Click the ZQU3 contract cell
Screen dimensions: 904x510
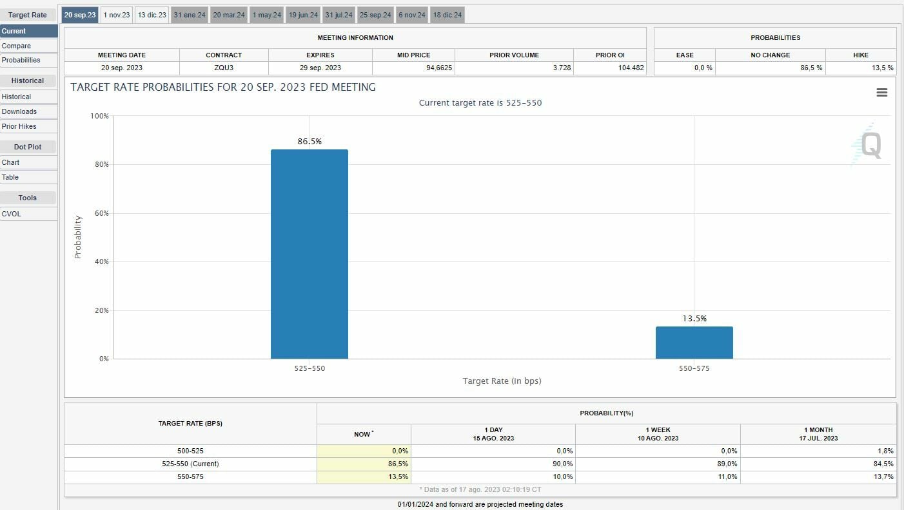pos(224,68)
